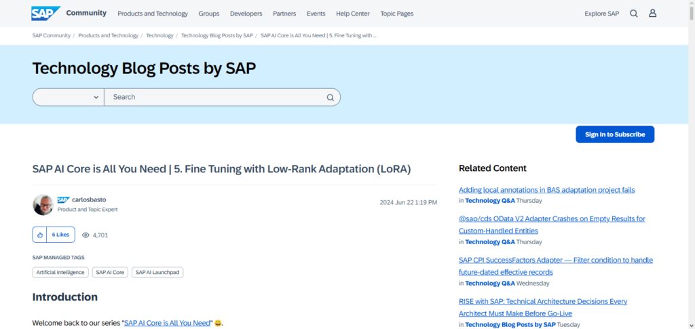Click Sign In to Subscribe button
695x329 pixels.
[x=615, y=134]
